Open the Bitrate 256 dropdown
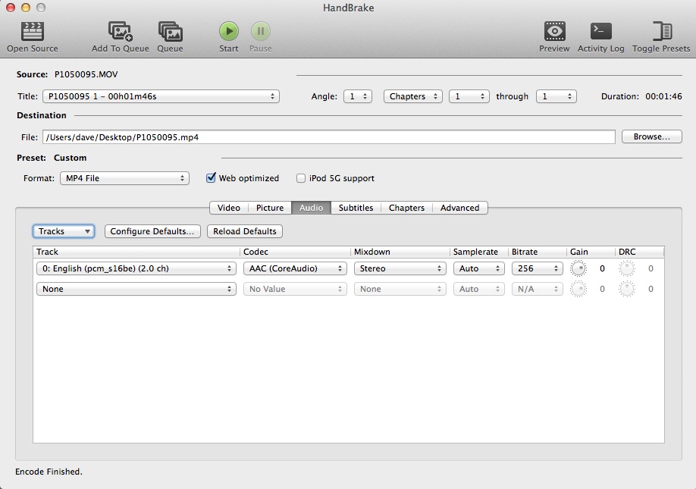Screen dimensions: 696x489 537,268
